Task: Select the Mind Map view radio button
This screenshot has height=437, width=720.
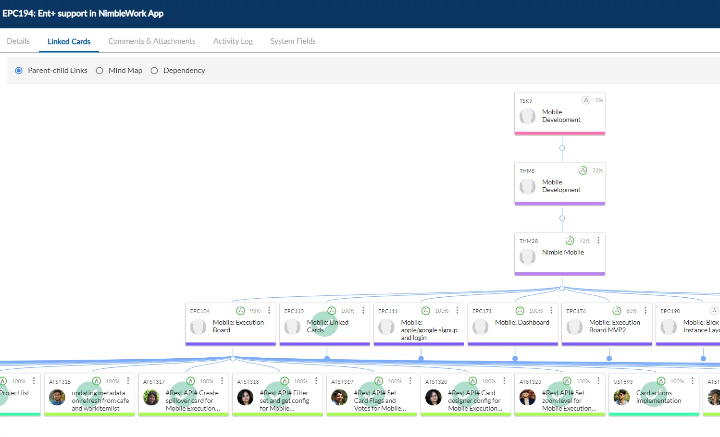Action: pos(99,70)
